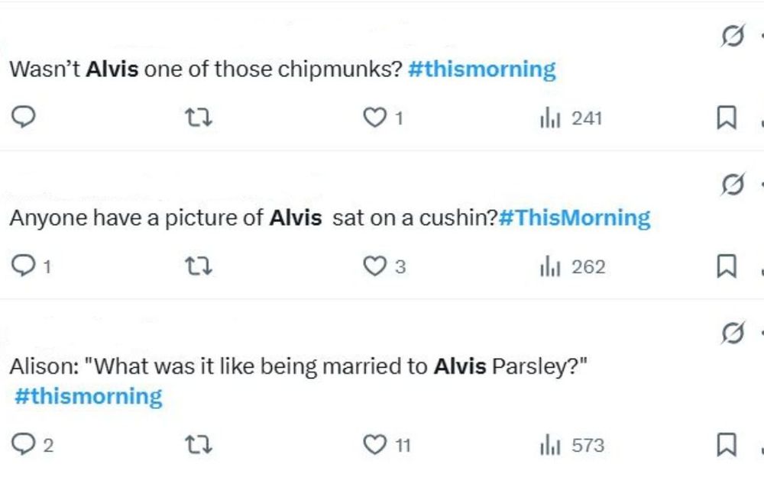The height and width of the screenshot is (477, 764).
Task: View analytics showing 241 views
Action: (x=571, y=118)
